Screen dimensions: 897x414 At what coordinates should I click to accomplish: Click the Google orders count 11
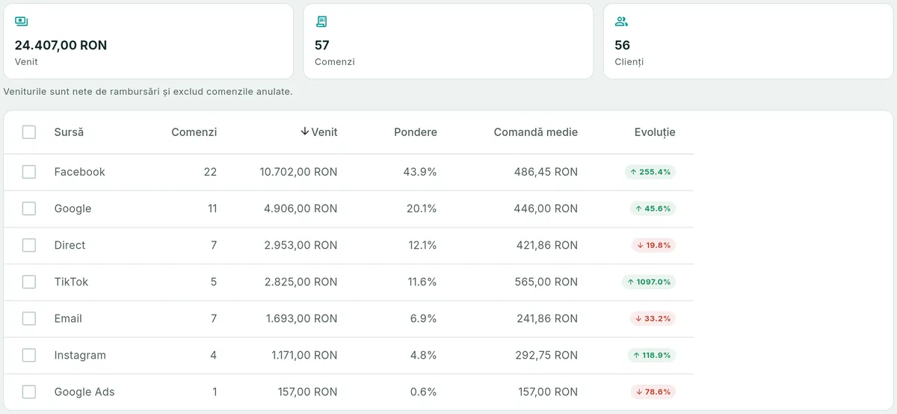pos(212,208)
